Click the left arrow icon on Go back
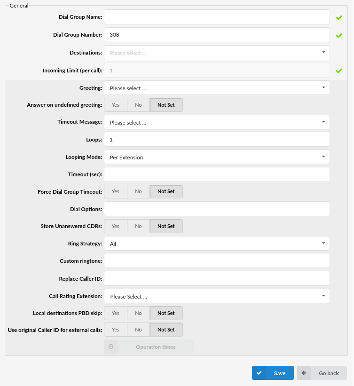Viewport: 354px width, 386px height. [304, 373]
